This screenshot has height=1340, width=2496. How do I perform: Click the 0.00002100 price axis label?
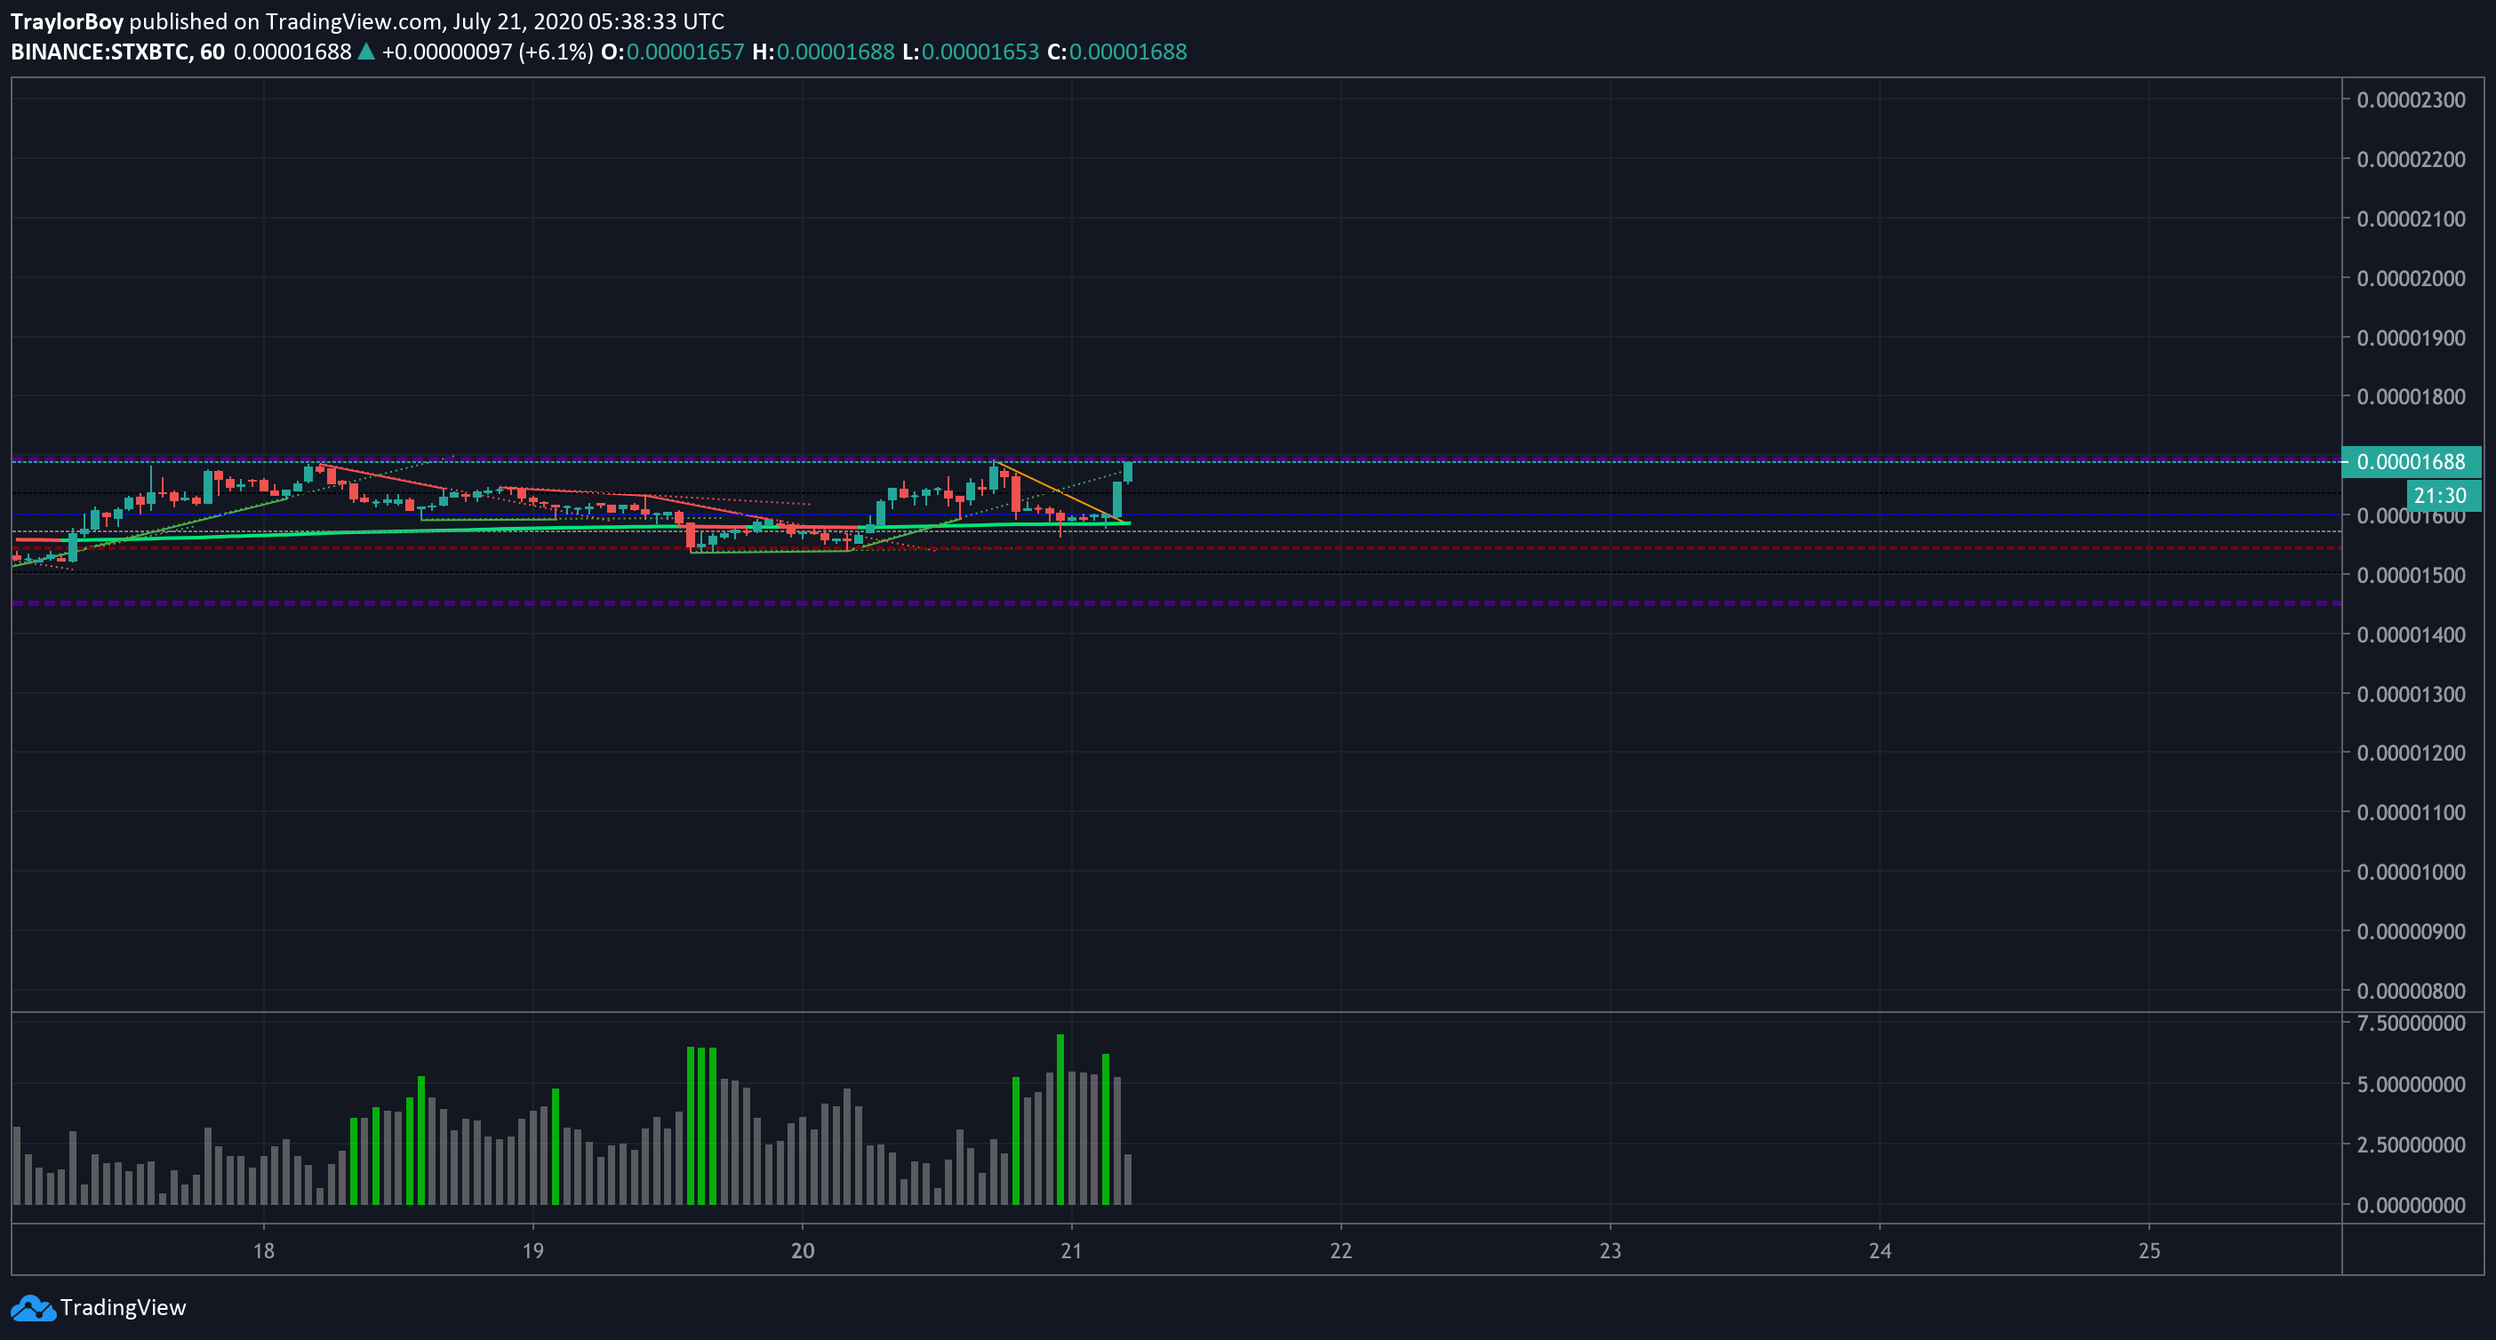2412,219
